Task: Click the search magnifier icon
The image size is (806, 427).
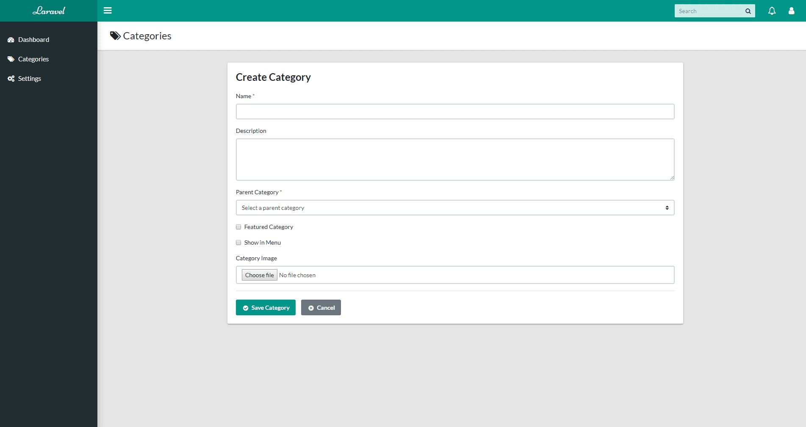Action: 748,11
